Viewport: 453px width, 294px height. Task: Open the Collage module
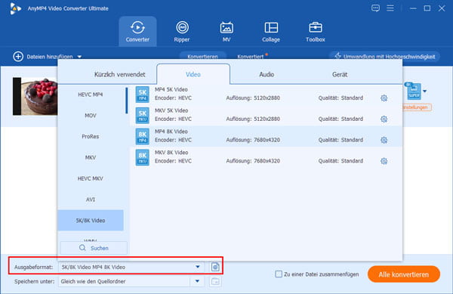coord(271,32)
